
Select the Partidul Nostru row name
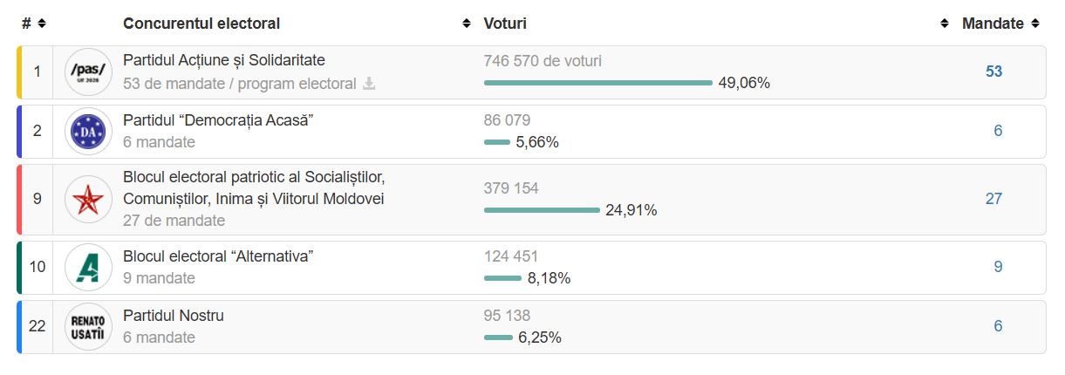tap(174, 316)
